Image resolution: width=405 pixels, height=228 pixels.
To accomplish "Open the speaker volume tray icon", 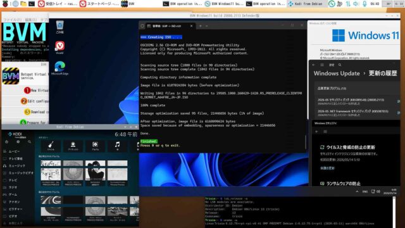I will tap(356, 4).
